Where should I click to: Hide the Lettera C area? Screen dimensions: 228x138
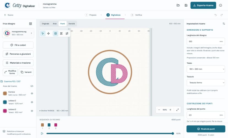pos(32,102)
